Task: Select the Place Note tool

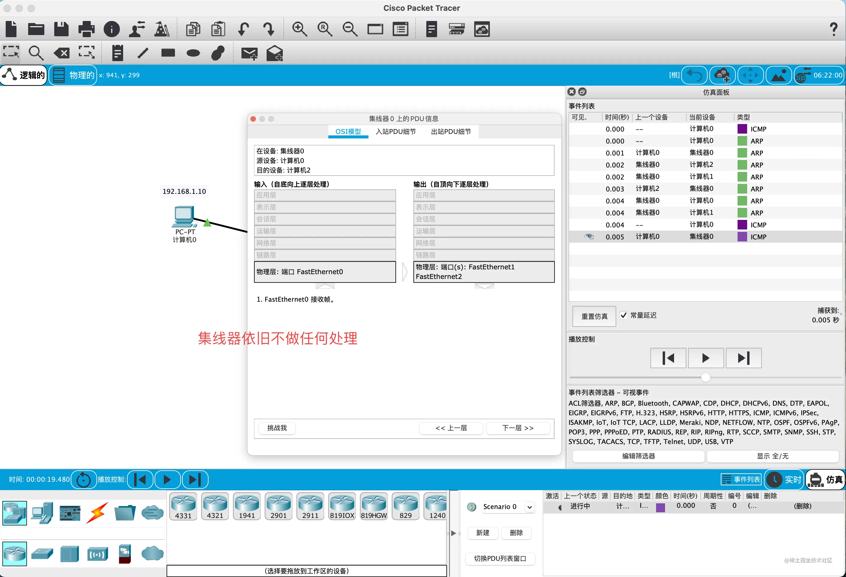Action: [x=117, y=53]
